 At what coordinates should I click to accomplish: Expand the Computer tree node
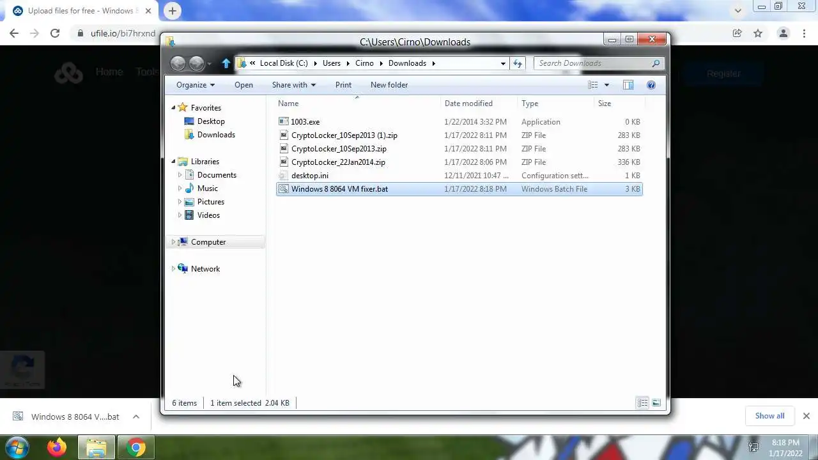pyautogui.click(x=173, y=242)
